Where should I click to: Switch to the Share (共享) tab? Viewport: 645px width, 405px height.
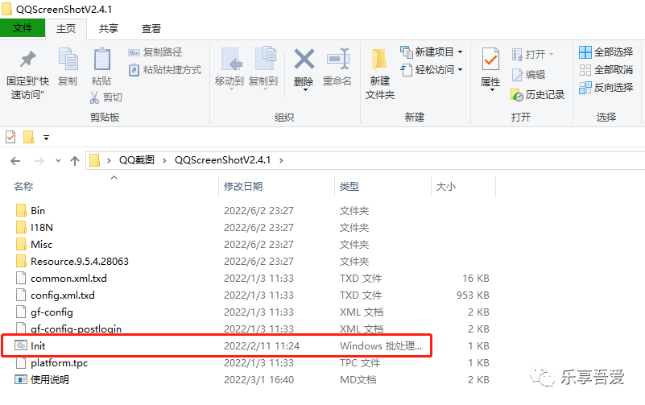(x=109, y=28)
